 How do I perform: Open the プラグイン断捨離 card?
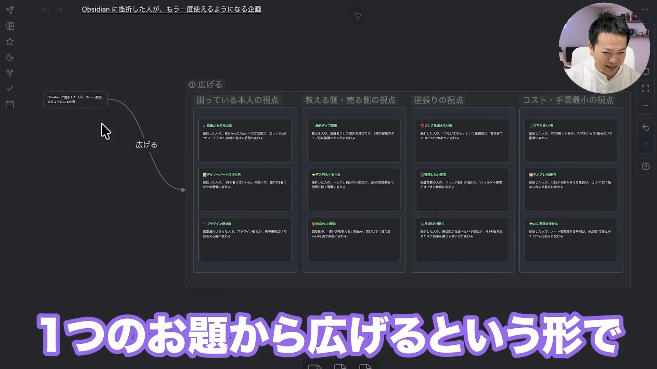pos(245,239)
